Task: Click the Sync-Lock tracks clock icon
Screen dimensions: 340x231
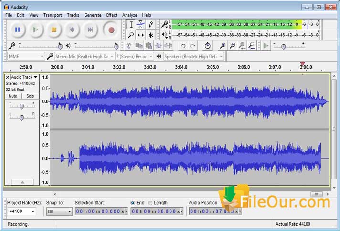Action: tap(208, 46)
